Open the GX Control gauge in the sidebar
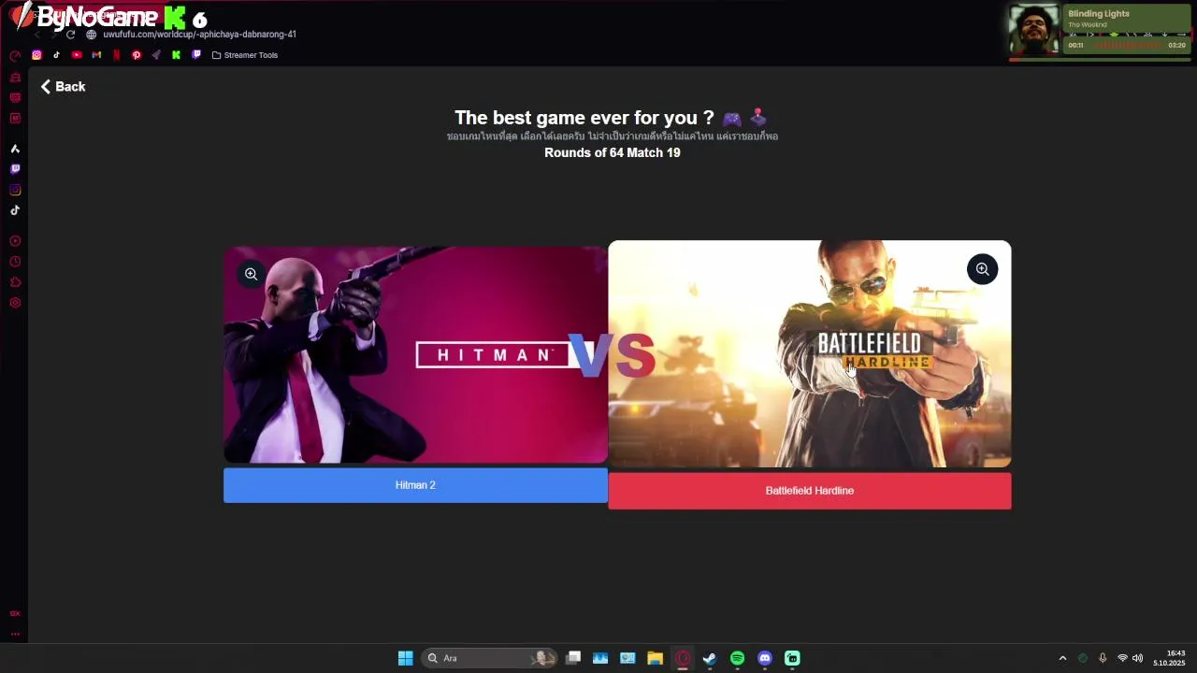Screen dimensions: 1197x673 (15, 56)
